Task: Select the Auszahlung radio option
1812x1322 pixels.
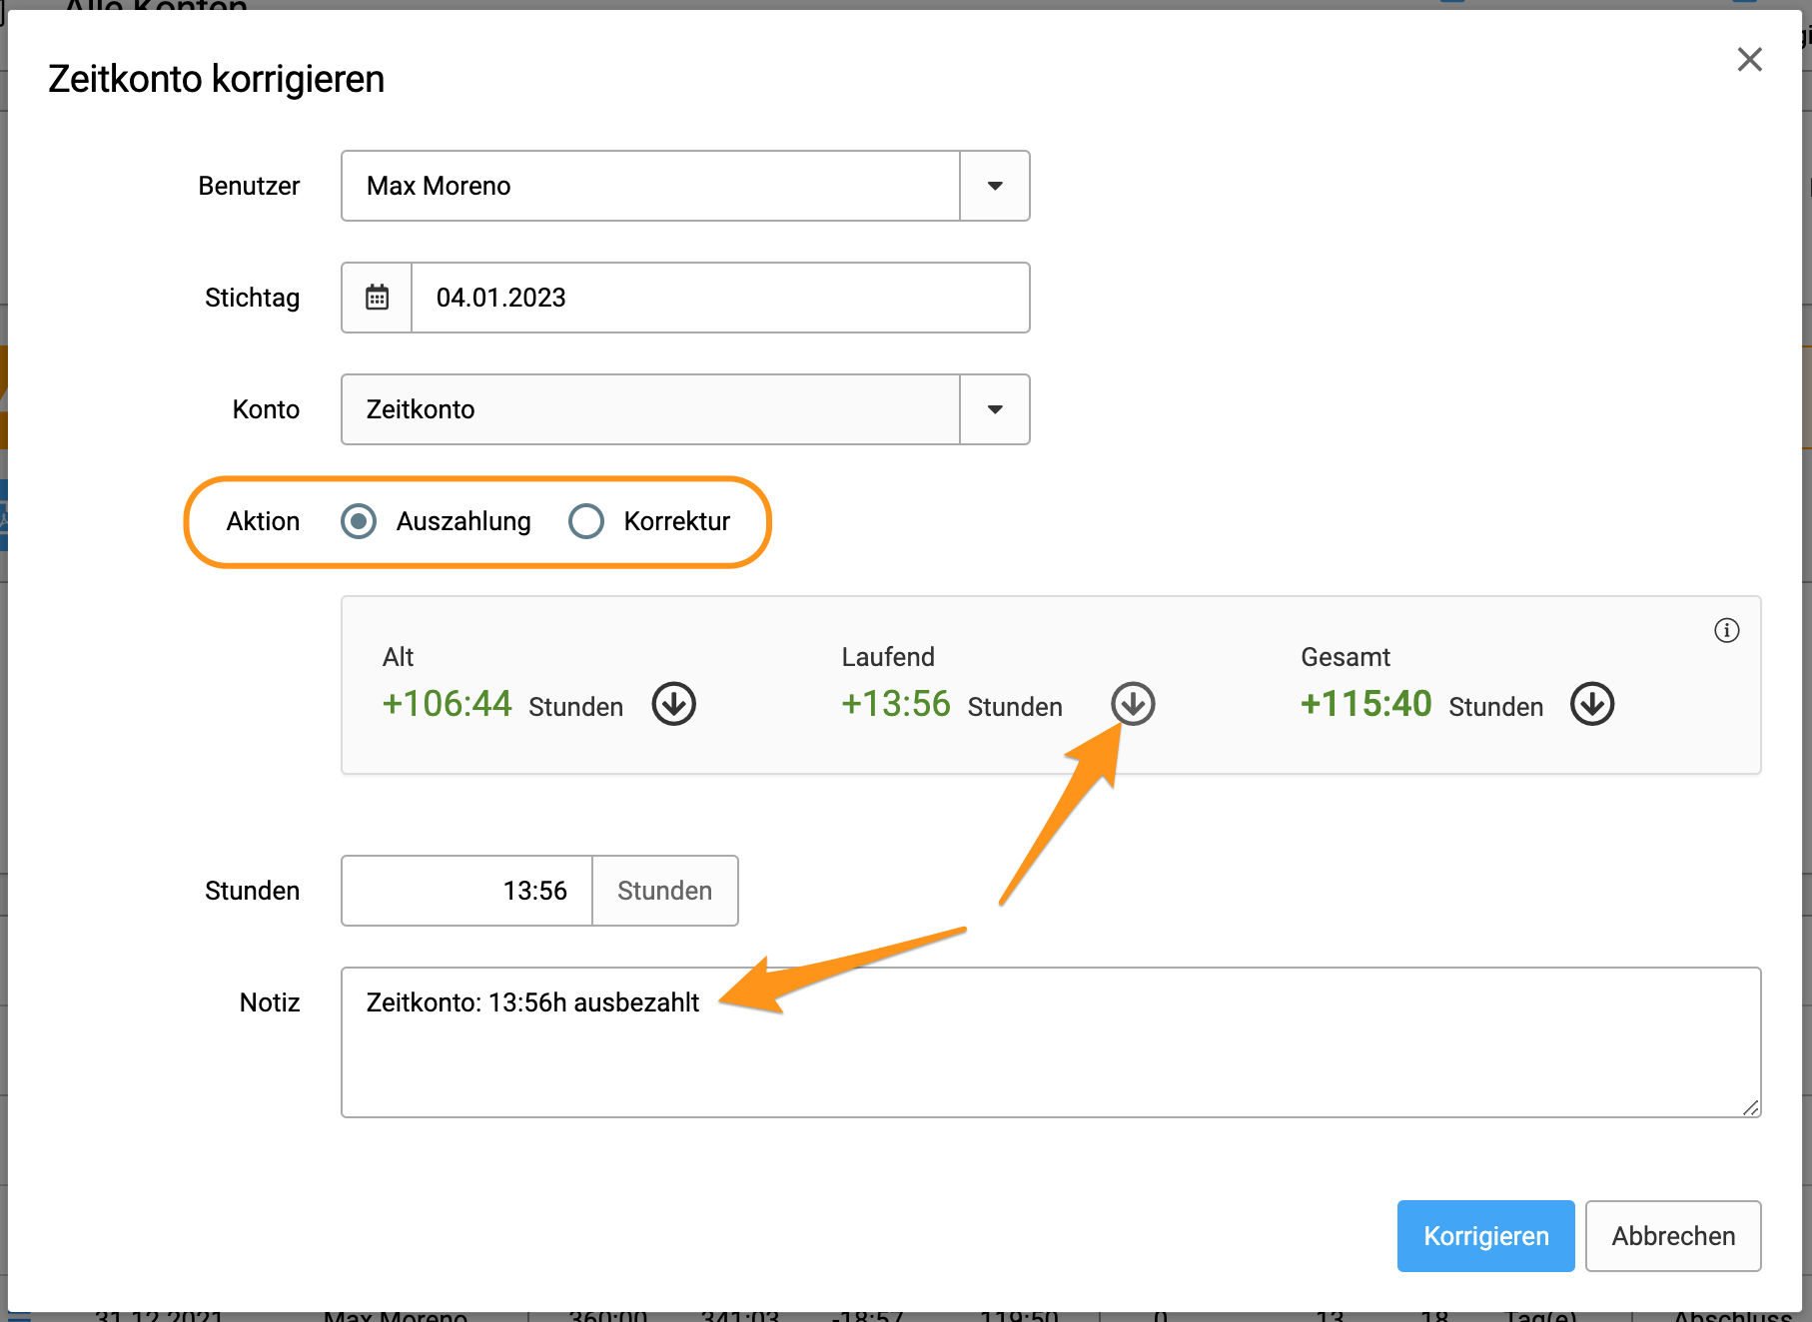Action: tap(359, 521)
